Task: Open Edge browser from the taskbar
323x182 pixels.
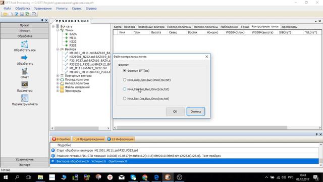Action: tap(156, 177)
